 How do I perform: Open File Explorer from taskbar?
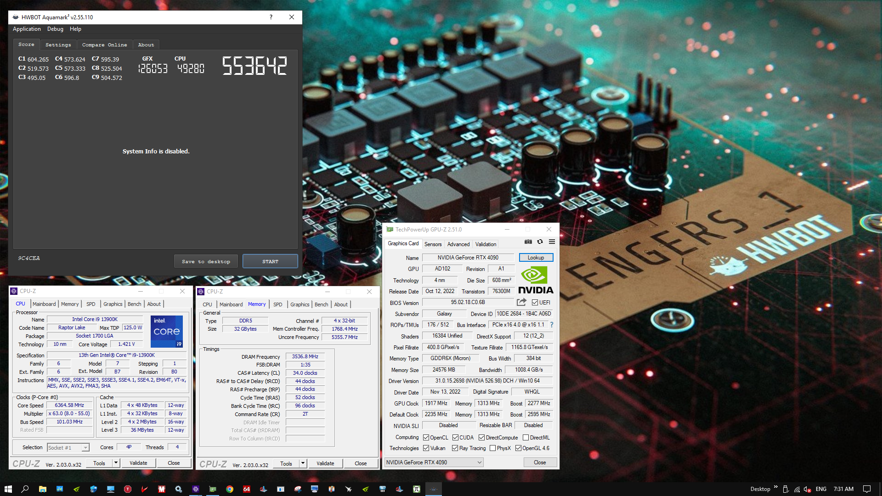[x=42, y=489]
